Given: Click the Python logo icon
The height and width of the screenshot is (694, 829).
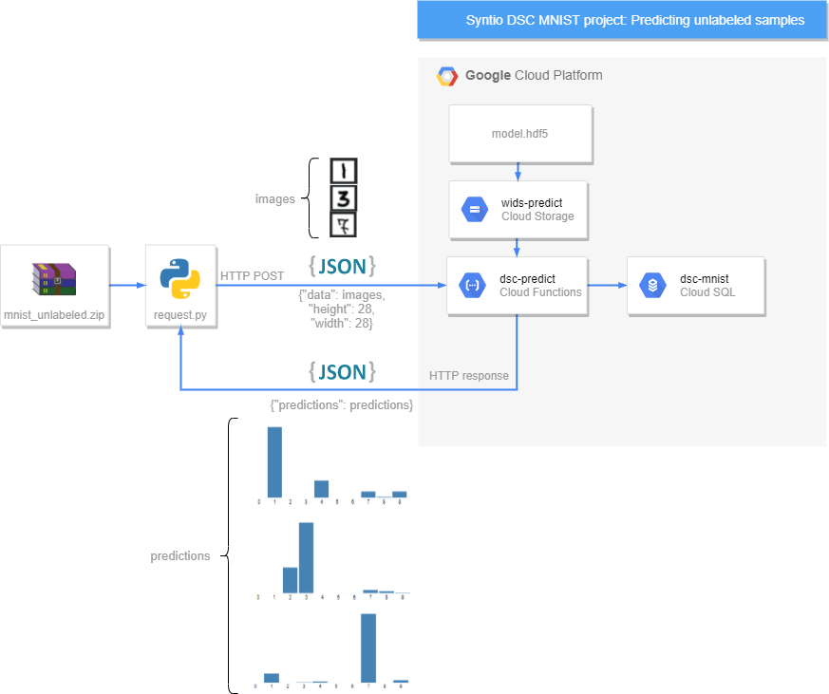Looking at the screenshot, I should point(179,278).
